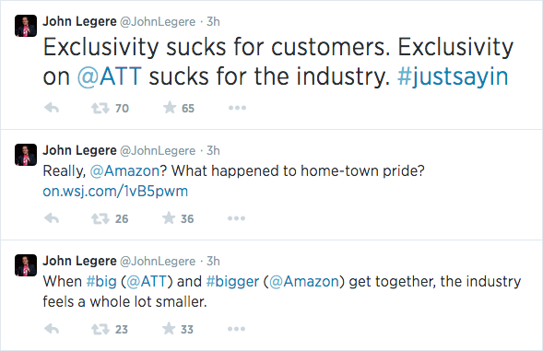This screenshot has height=351, width=543.
Task: Open John Legere avatar on first tweet
Action: point(26,26)
